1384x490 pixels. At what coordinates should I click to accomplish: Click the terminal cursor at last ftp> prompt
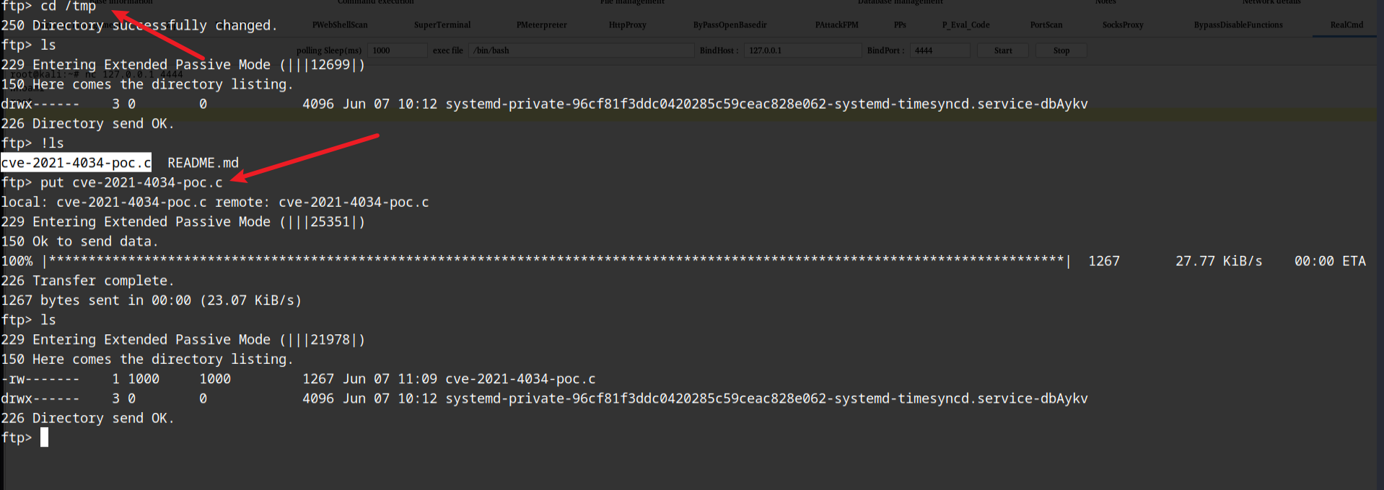(44, 437)
